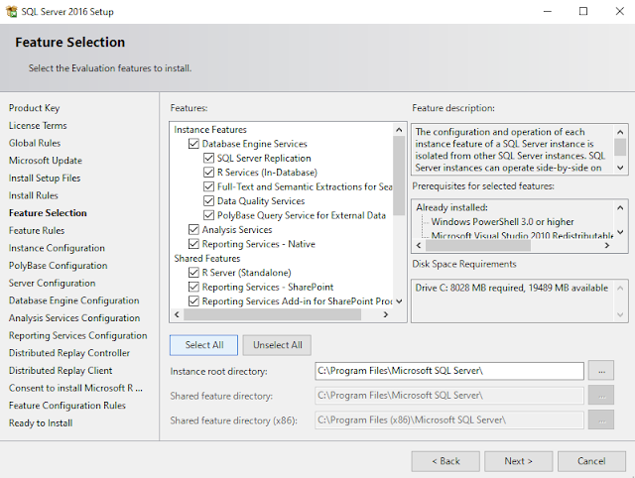Click prerequisites horizontal left arrow
This screenshot has width=635, height=478.
tap(419, 245)
